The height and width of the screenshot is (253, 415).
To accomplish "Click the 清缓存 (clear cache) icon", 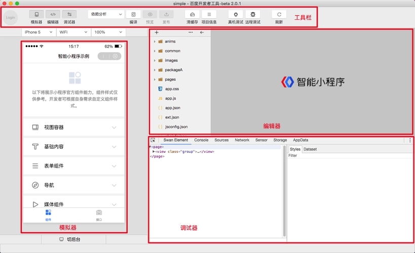I will (192, 15).
